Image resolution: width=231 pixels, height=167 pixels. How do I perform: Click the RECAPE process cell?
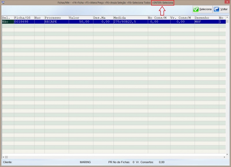56,22
